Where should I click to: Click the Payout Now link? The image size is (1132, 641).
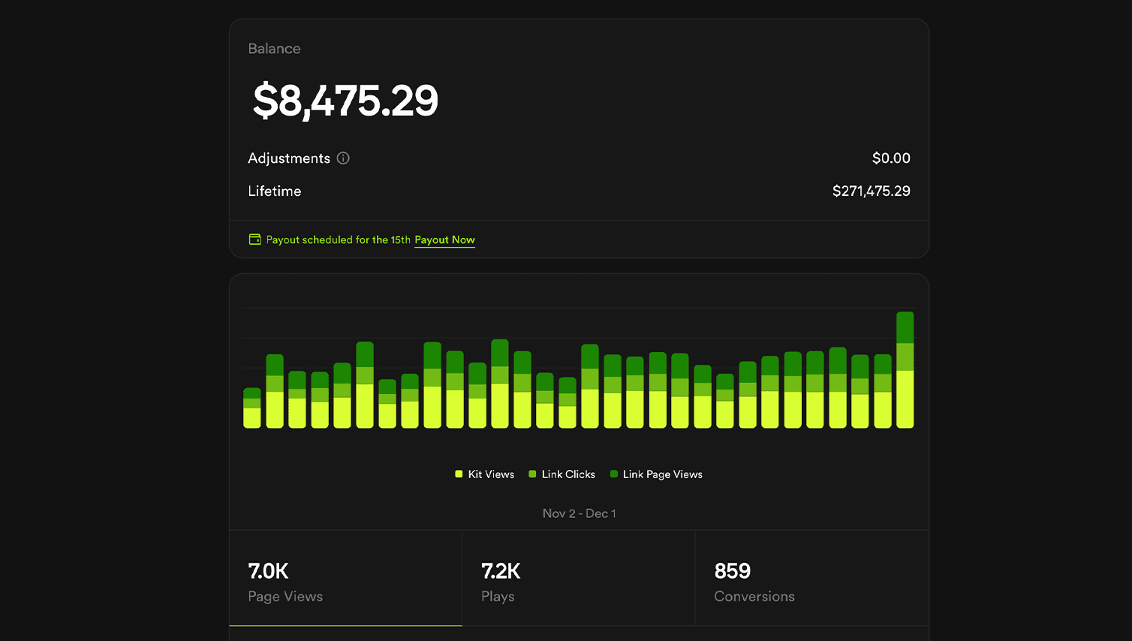(444, 239)
